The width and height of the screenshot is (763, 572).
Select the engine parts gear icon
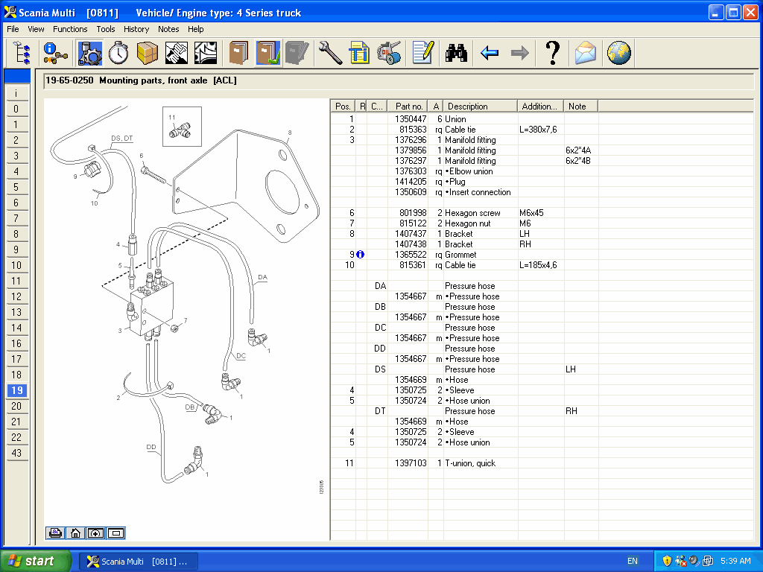point(90,53)
